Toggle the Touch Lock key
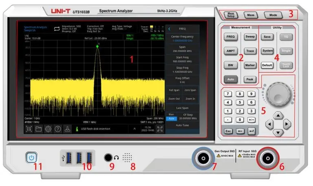Screen dimensions: 313x186 point(286,65)
